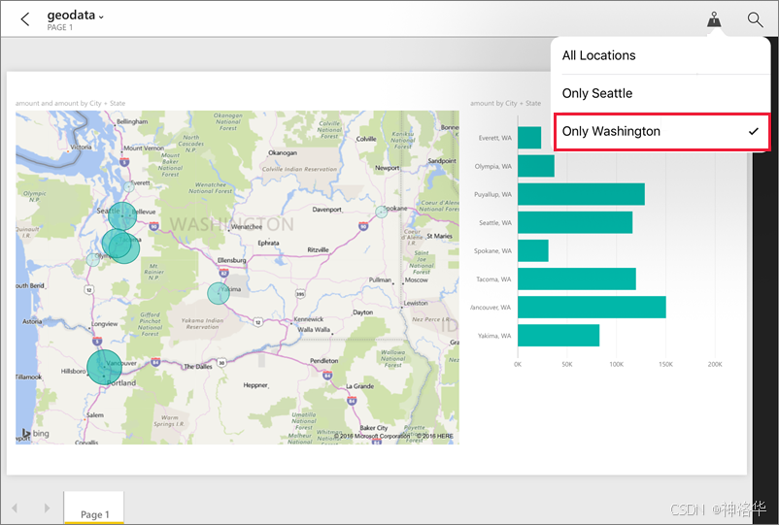
Task: Select the Puyallup, WA bar
Action: click(x=581, y=194)
